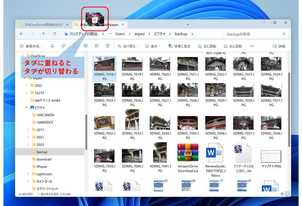Click Users breadcrumb in address bar
The image size is (302, 206).
pos(120,34)
